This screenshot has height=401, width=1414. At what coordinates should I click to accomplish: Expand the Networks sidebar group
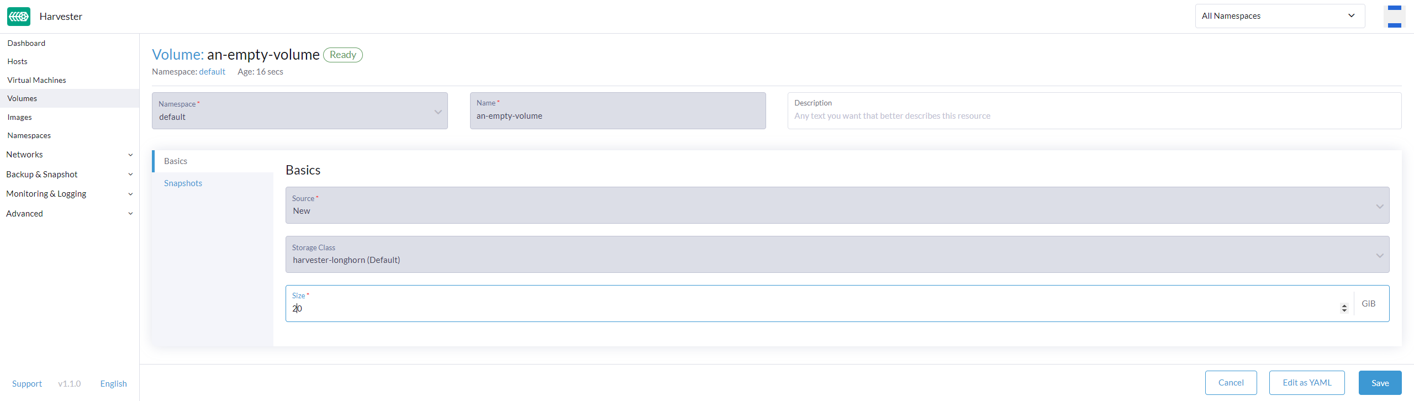point(69,155)
